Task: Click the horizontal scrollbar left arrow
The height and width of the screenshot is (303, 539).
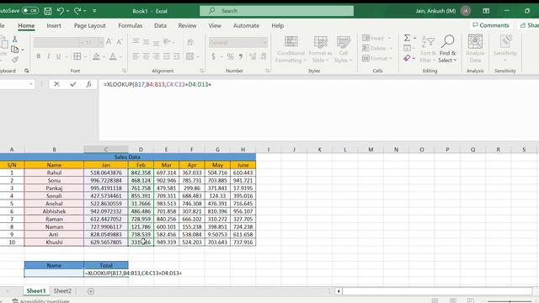Action: click(x=339, y=291)
